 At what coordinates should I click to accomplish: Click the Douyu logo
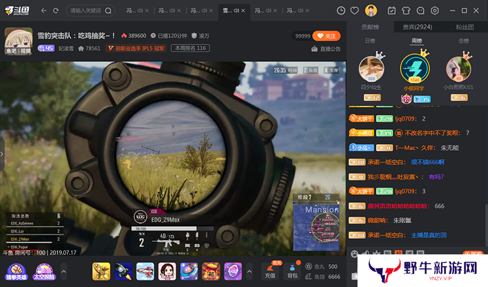coord(17,10)
